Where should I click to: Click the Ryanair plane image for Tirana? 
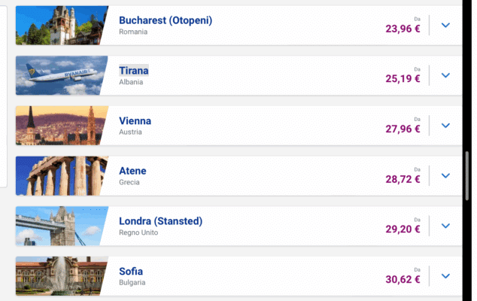click(59, 75)
